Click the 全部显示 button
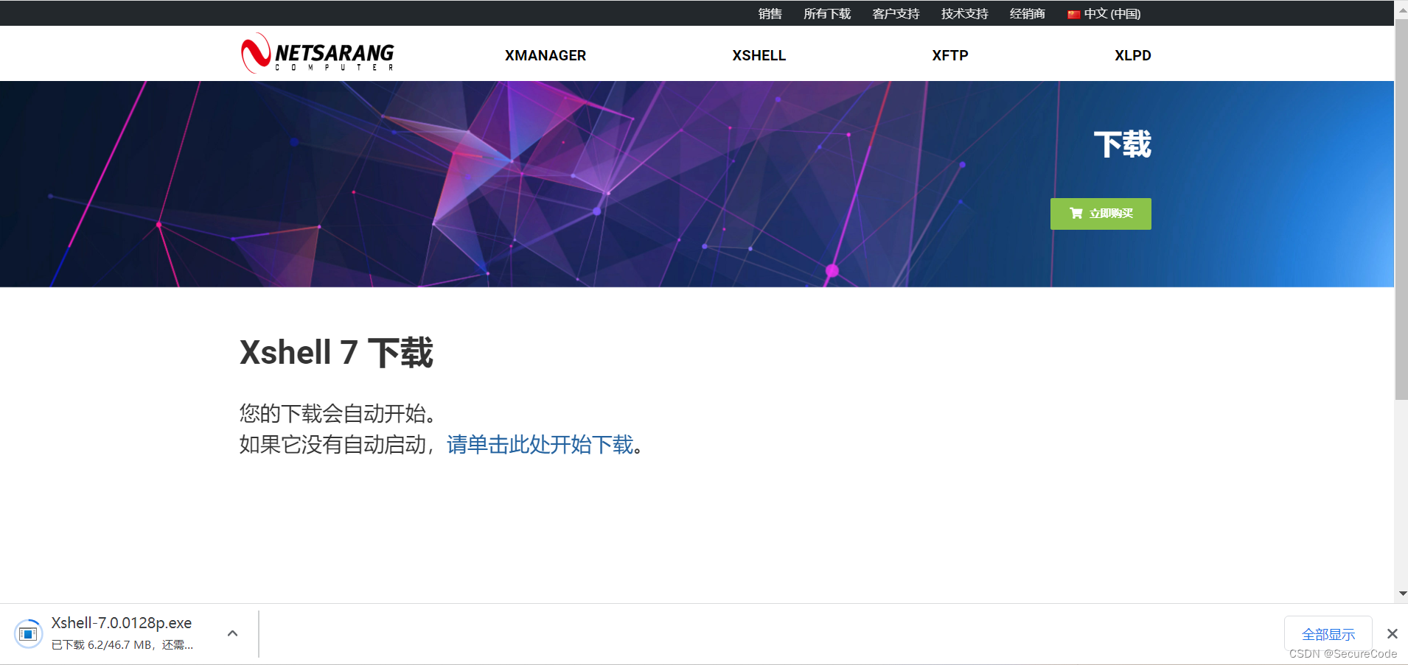The height and width of the screenshot is (665, 1408). 1328,634
